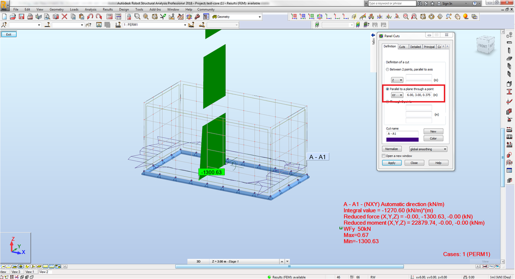
Task: Click zoom window magnifier in view toolbar
Action: pos(406,17)
